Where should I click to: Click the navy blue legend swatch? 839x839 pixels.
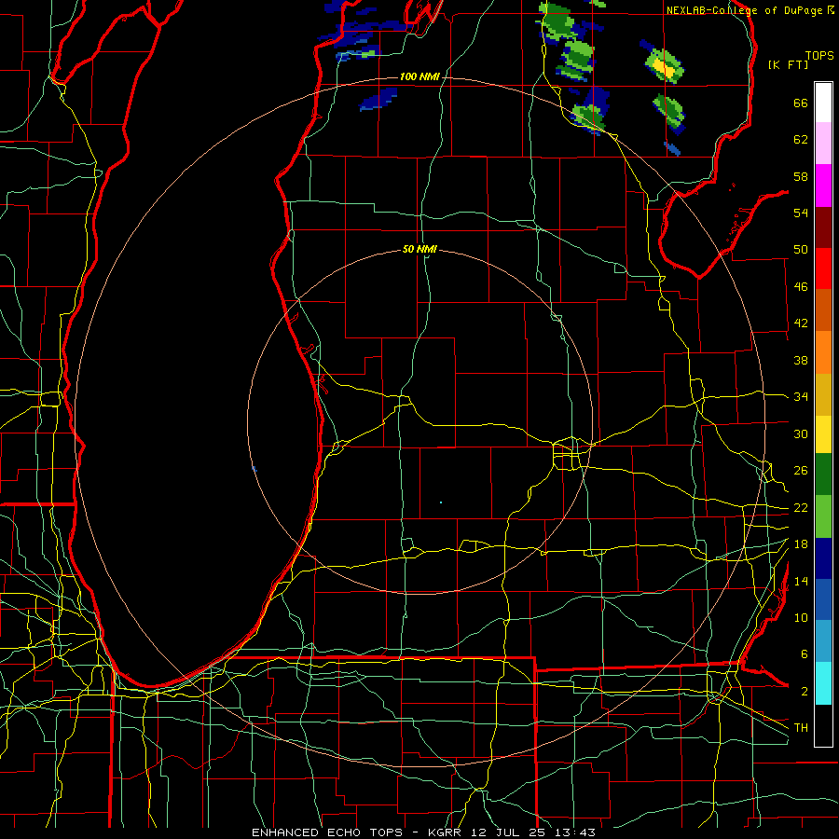823,558
